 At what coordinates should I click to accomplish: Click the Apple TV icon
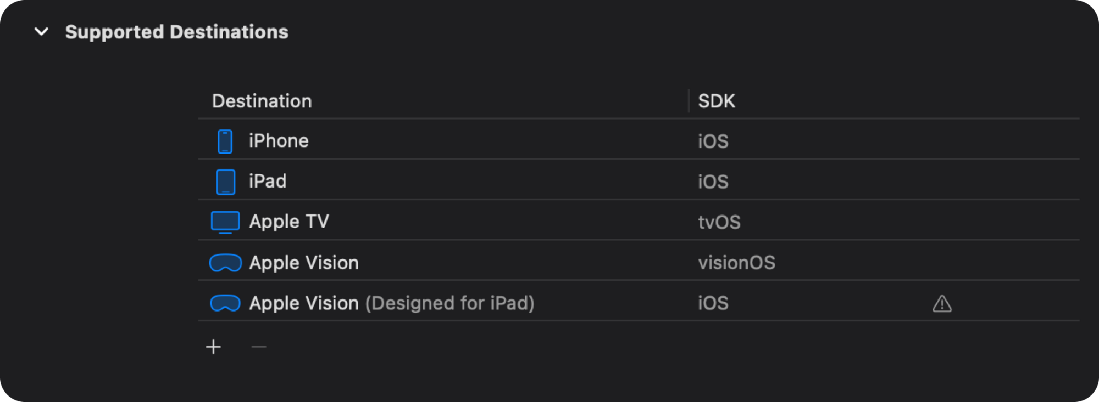(225, 222)
